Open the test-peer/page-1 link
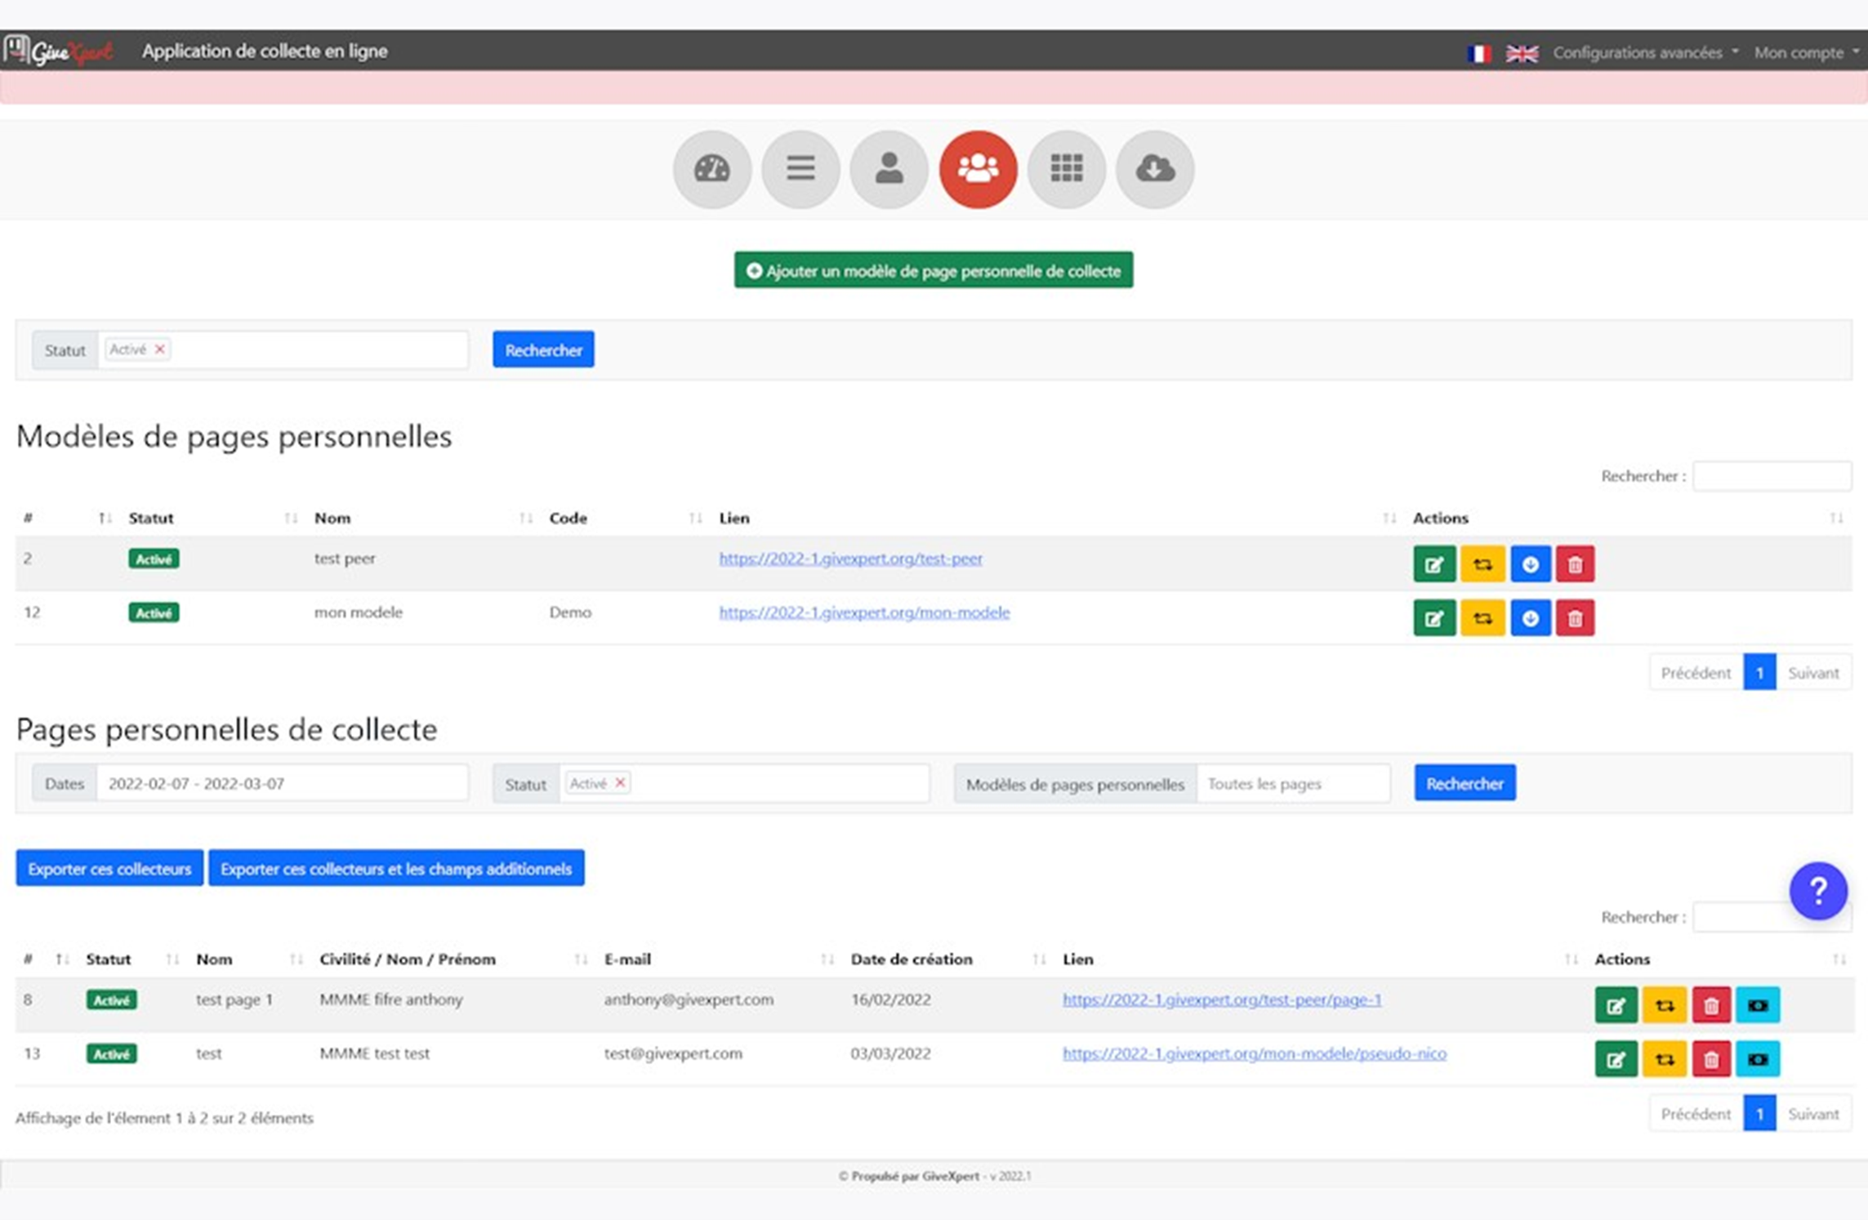1868x1220 pixels. pos(1221,1000)
